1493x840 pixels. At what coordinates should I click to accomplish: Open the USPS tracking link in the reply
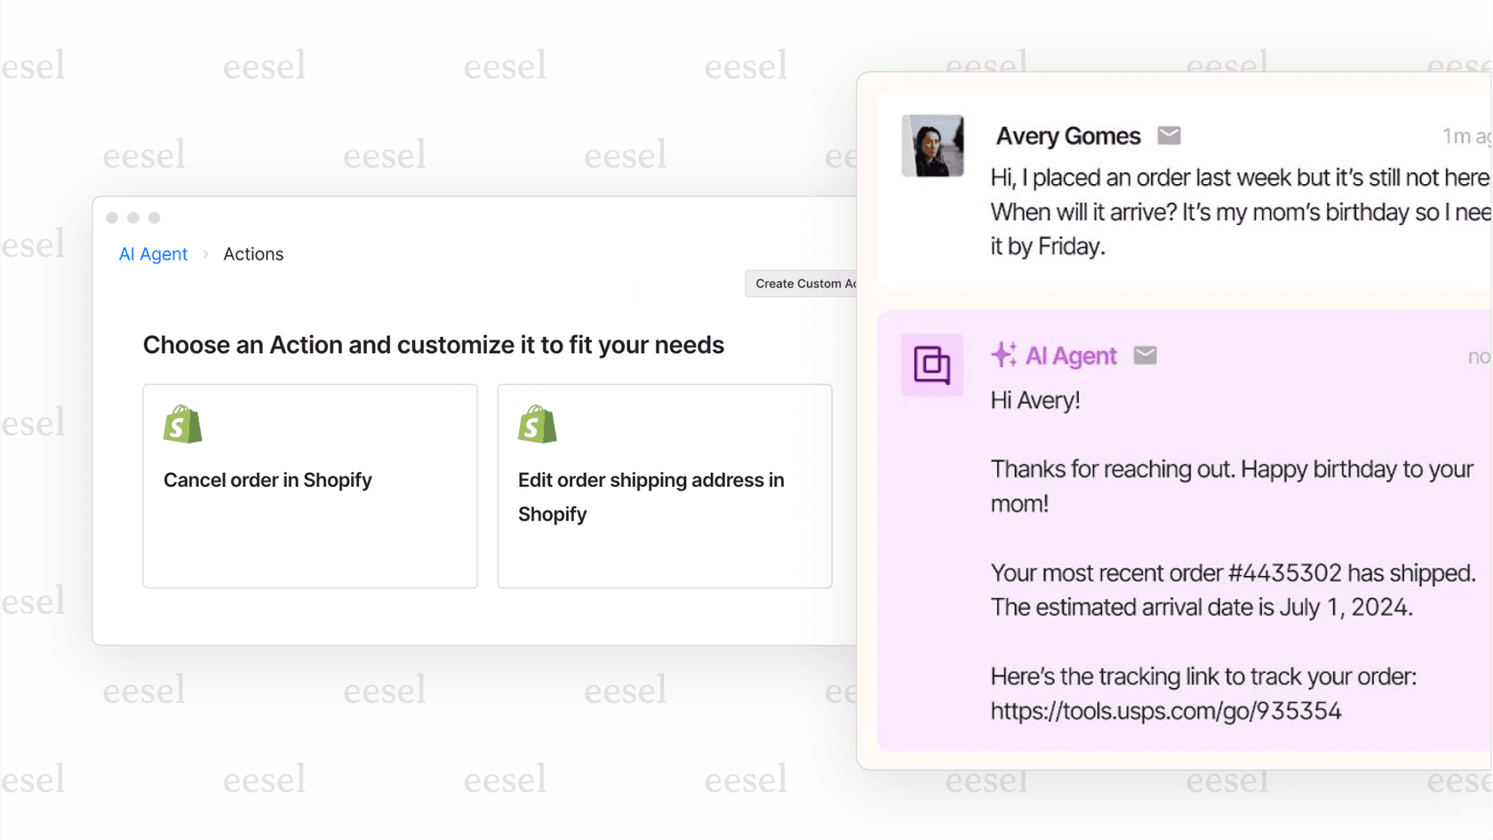(x=1166, y=710)
